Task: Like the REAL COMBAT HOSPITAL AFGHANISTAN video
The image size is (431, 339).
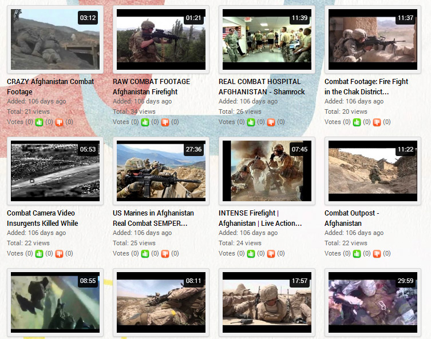Action: (251, 122)
